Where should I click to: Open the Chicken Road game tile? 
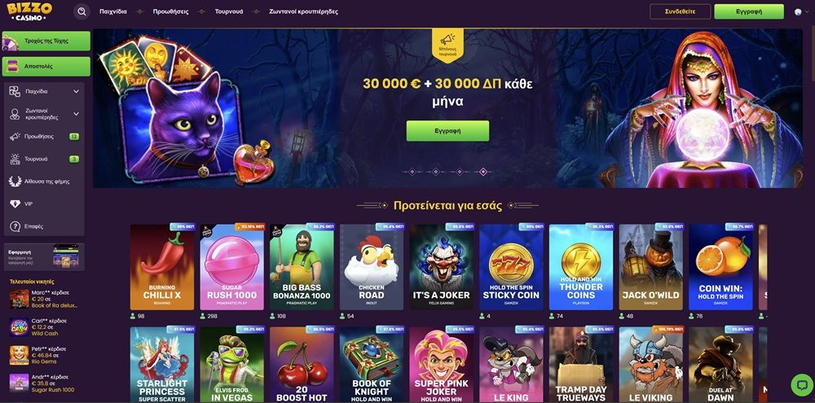pyautogui.click(x=371, y=267)
